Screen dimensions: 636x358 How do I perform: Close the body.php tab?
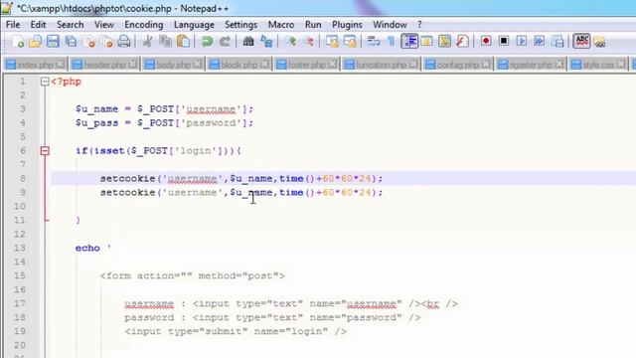(x=198, y=64)
